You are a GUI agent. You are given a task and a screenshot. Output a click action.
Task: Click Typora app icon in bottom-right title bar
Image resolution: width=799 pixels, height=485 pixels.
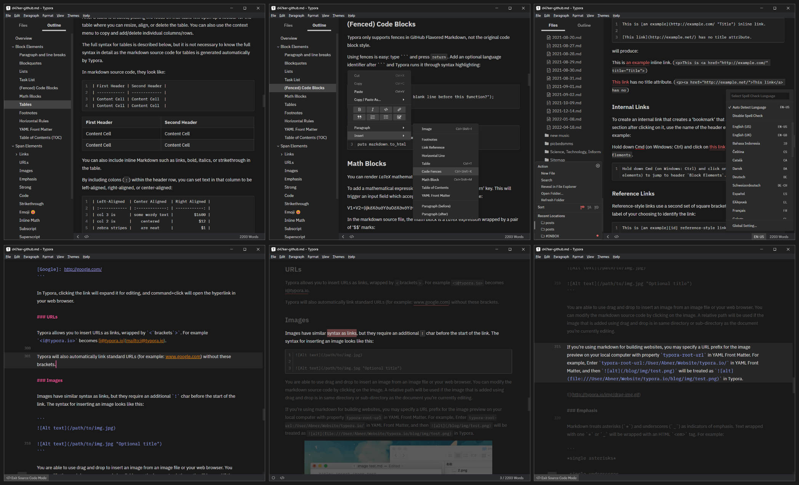(538, 249)
